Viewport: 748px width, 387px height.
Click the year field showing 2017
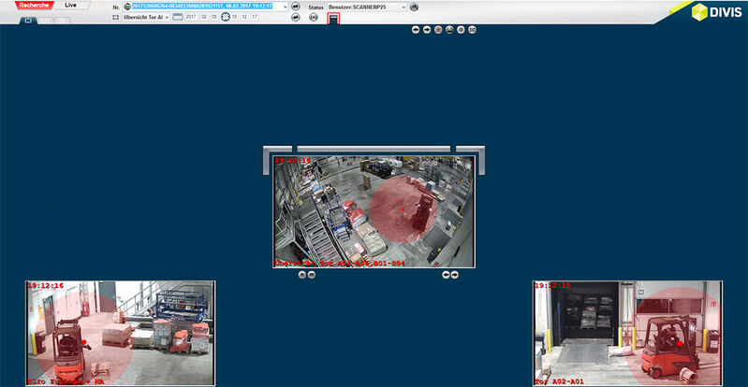190,17
